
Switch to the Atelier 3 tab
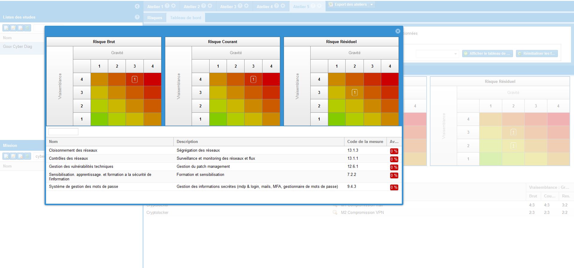(228, 7)
